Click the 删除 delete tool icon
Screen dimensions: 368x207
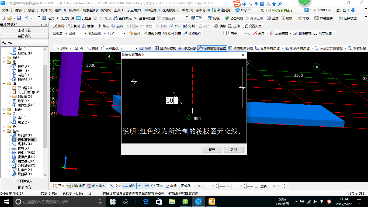tap(59, 26)
